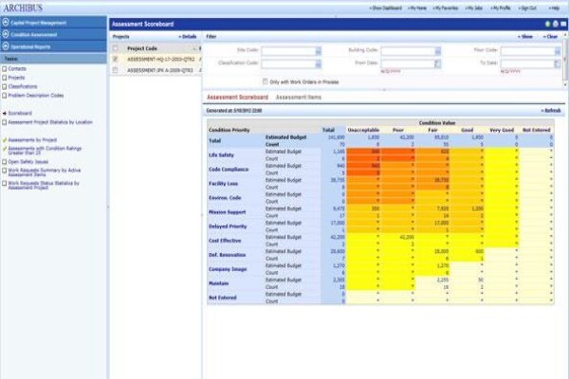
Task: Tick the select-all checkbox in Project Code header
Action: coord(116,48)
